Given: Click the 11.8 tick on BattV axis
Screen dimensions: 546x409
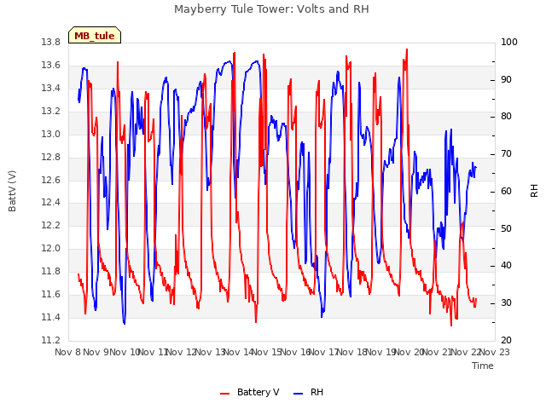Looking at the screenshot, I should point(50,271).
